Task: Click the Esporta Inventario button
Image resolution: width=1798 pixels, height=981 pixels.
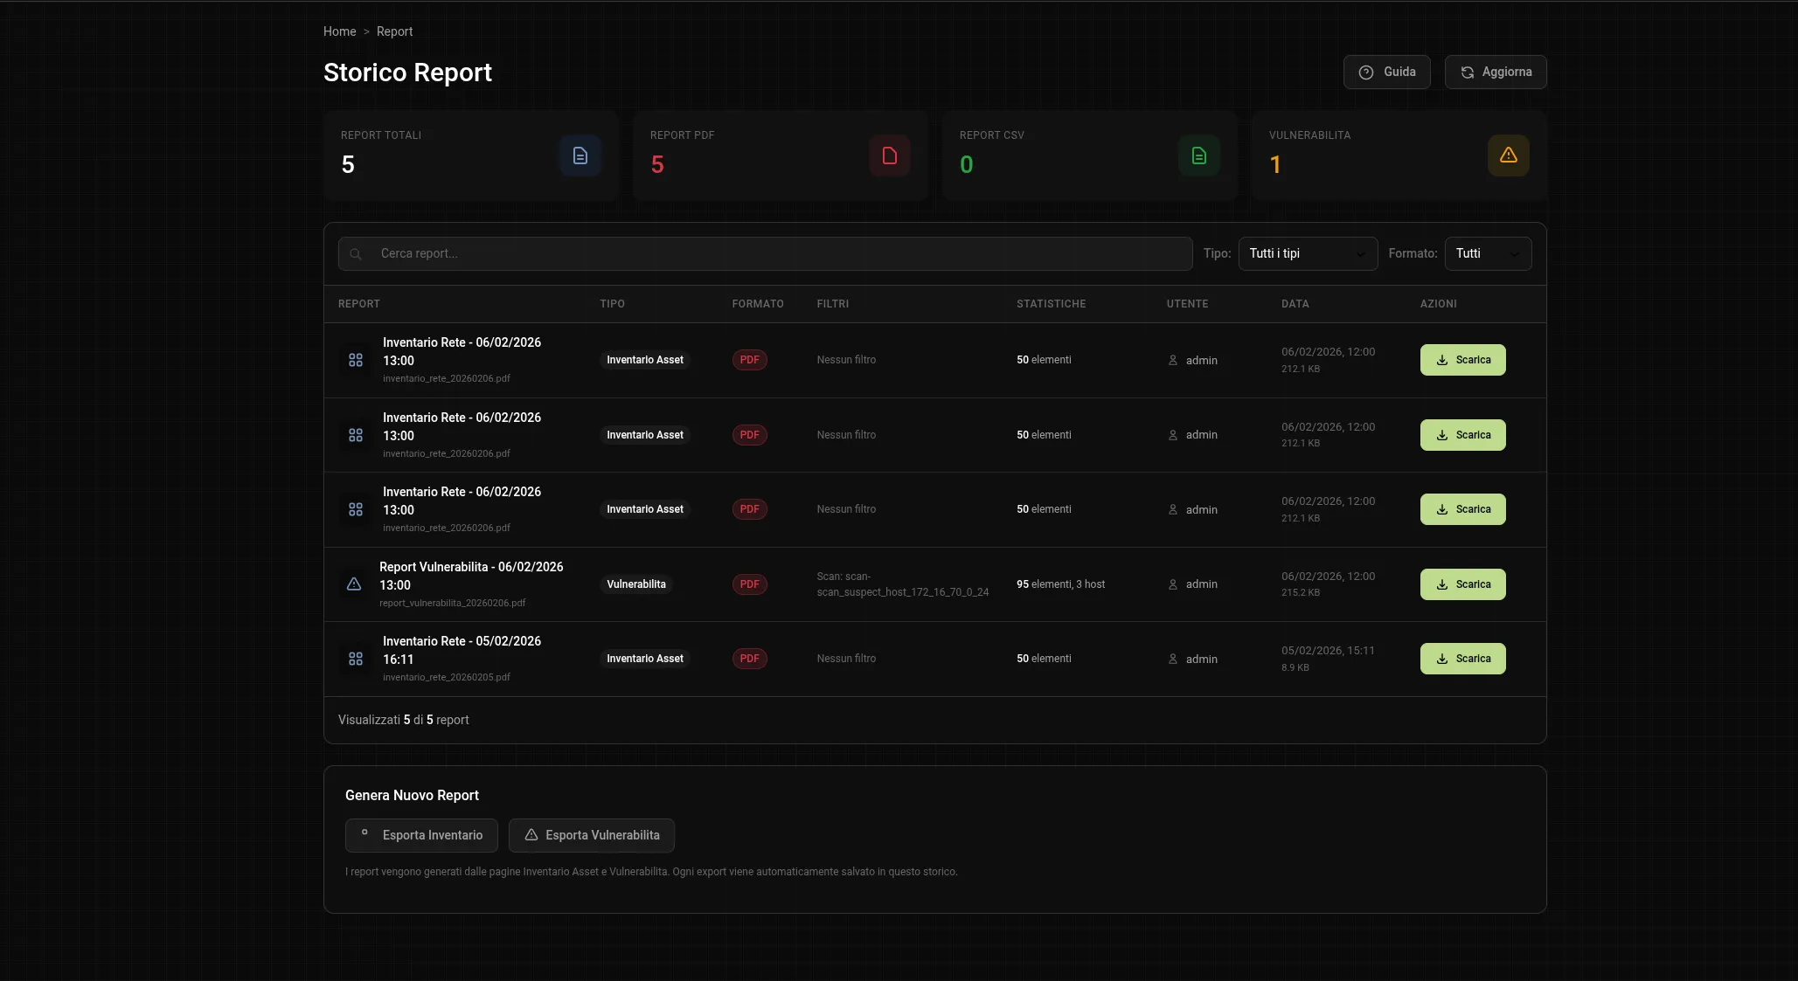Action: pos(421,835)
